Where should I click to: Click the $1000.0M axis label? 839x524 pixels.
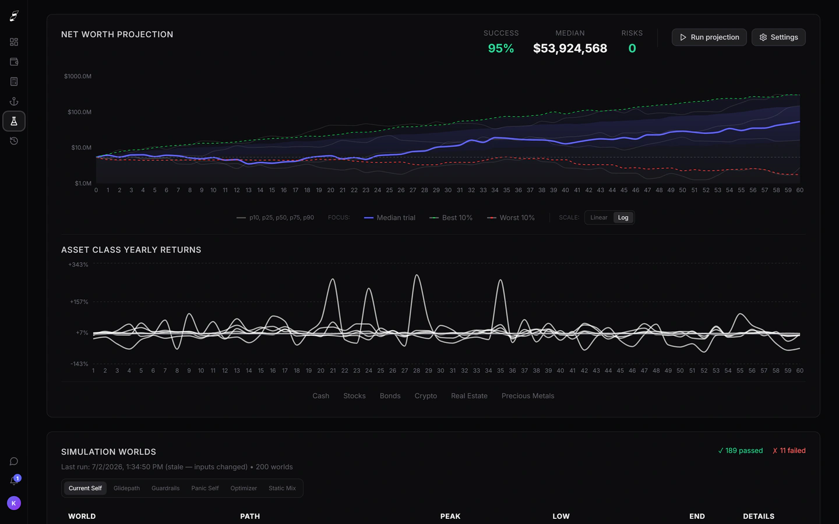point(77,76)
